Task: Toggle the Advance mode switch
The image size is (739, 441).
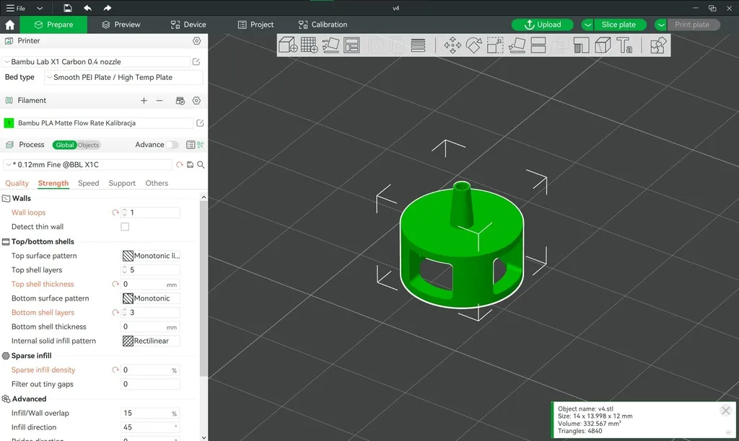Action: click(x=172, y=145)
